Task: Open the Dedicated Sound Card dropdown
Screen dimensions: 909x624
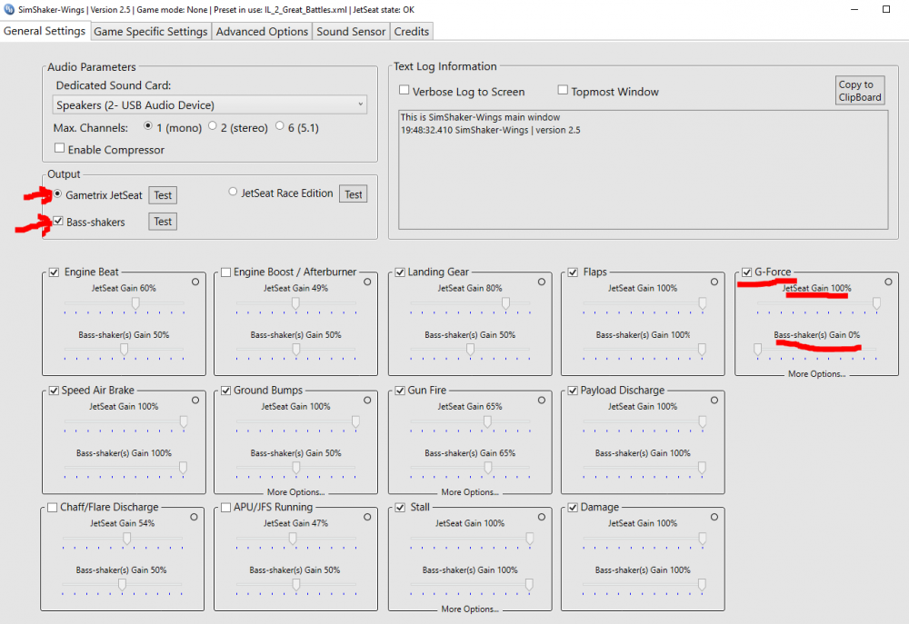Action: (x=209, y=104)
